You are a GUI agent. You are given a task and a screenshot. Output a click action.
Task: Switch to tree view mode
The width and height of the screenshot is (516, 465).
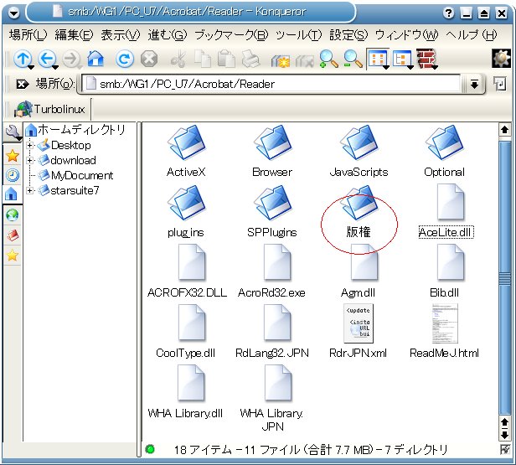[401, 59]
